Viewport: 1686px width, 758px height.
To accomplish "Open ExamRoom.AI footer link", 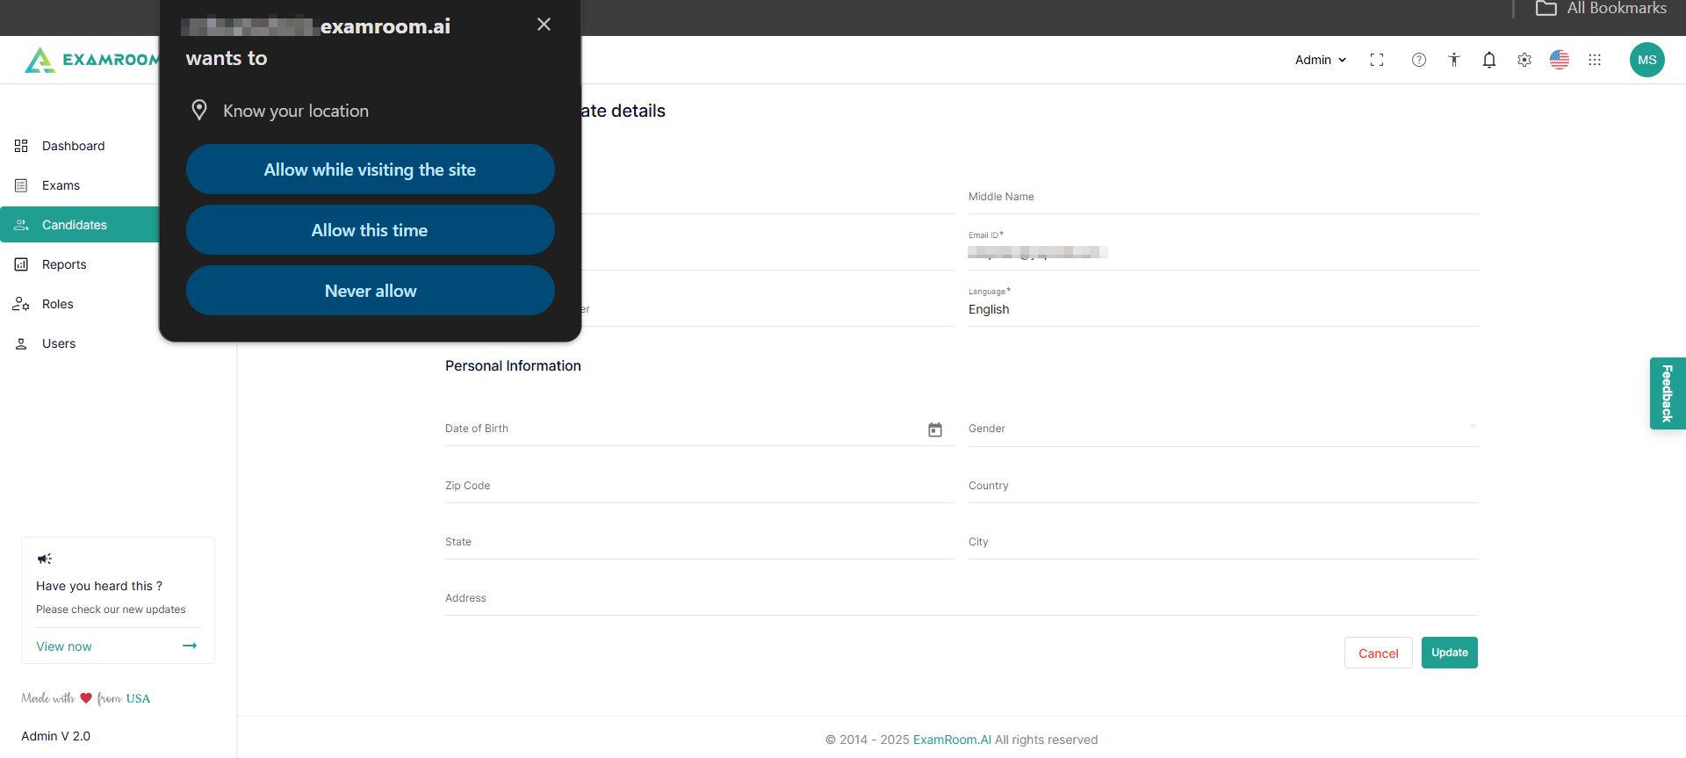I will coord(952,740).
